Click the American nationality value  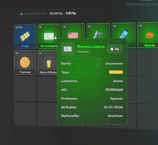coord(115,116)
